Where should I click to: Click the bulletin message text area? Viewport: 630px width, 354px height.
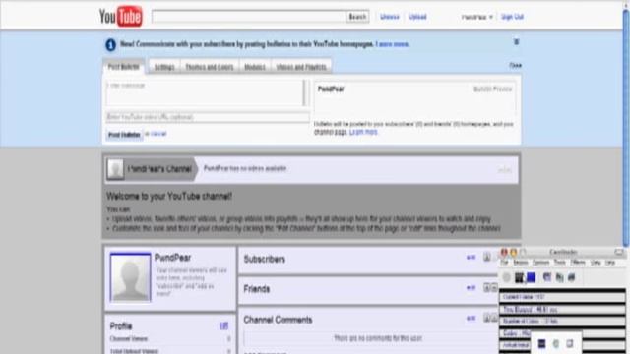click(205, 92)
